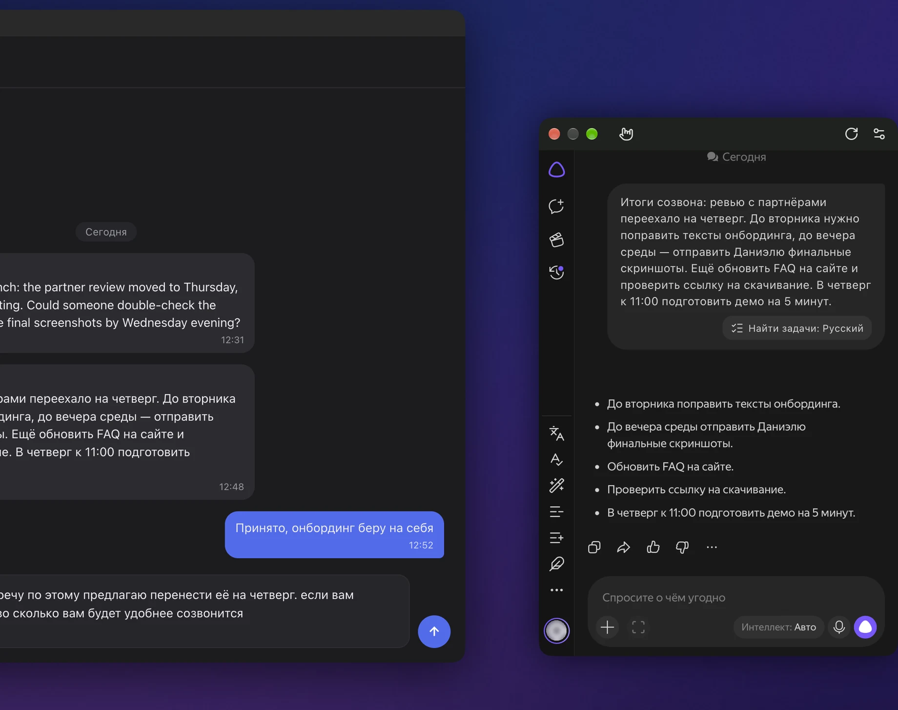This screenshot has height=710, width=898.
Task: Click 'Найти задачи: Русский' chip
Action: pyautogui.click(x=797, y=328)
